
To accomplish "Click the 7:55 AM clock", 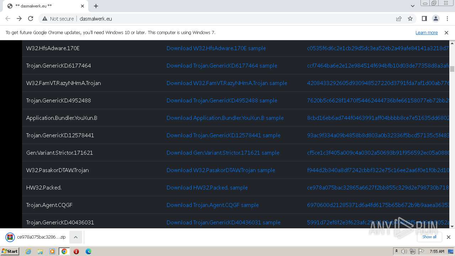I will 437,251.
